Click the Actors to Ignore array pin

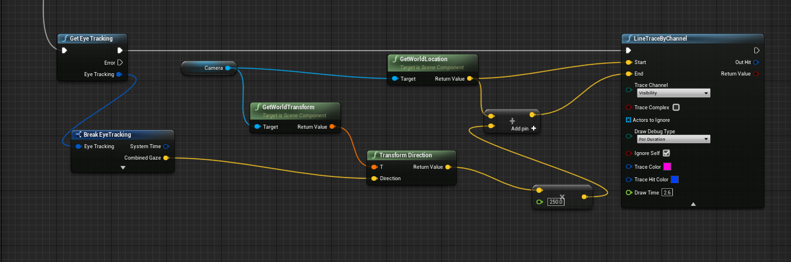628,120
